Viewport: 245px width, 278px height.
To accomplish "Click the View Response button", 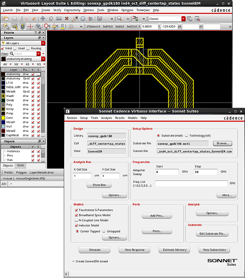I will click(135, 250).
